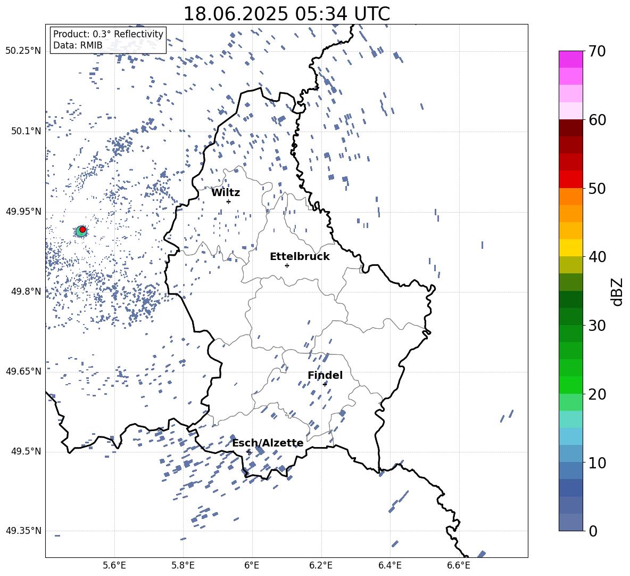Click the light blue swatch near 10 dBZ
The width and height of the screenshot is (630, 576).
coord(571,454)
